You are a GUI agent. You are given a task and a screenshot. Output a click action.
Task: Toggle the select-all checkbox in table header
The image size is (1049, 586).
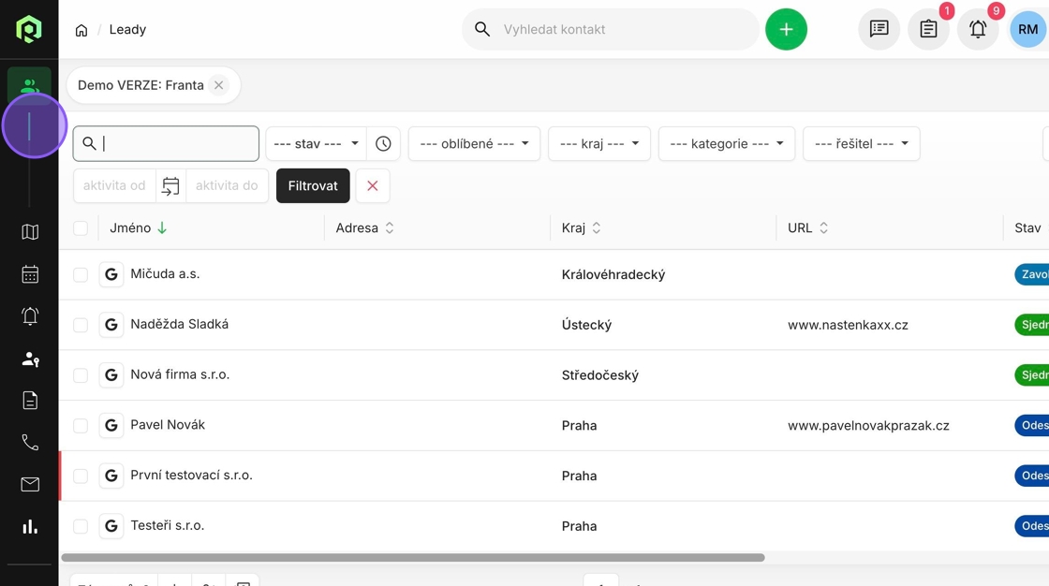tap(81, 228)
